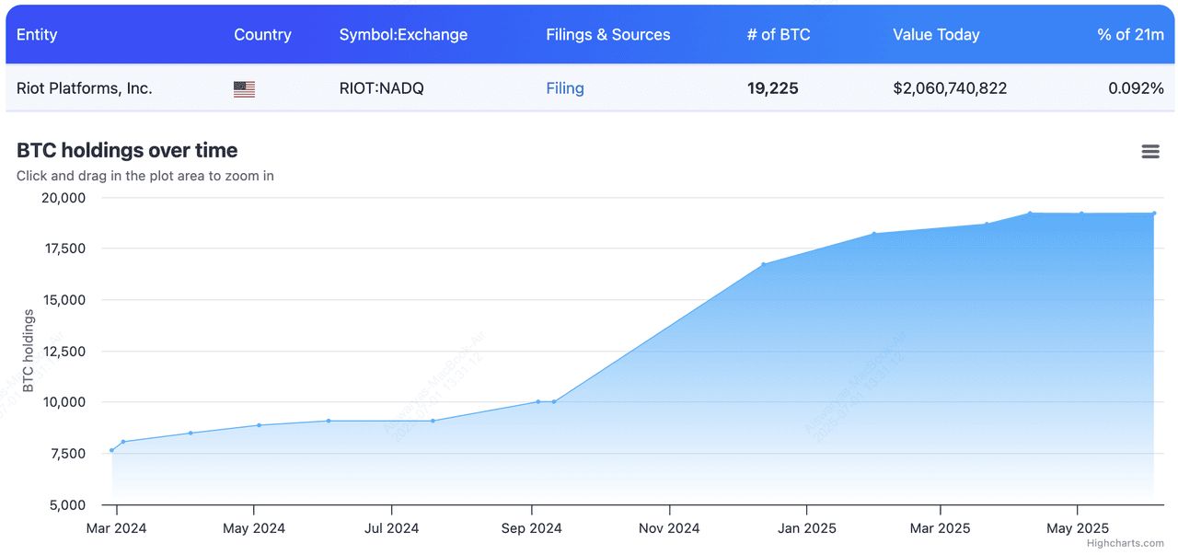Click the RIOT:NADQ symbol cell

(x=381, y=87)
